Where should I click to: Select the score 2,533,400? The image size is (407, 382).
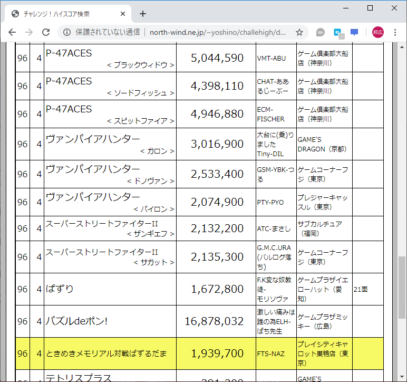217,174
